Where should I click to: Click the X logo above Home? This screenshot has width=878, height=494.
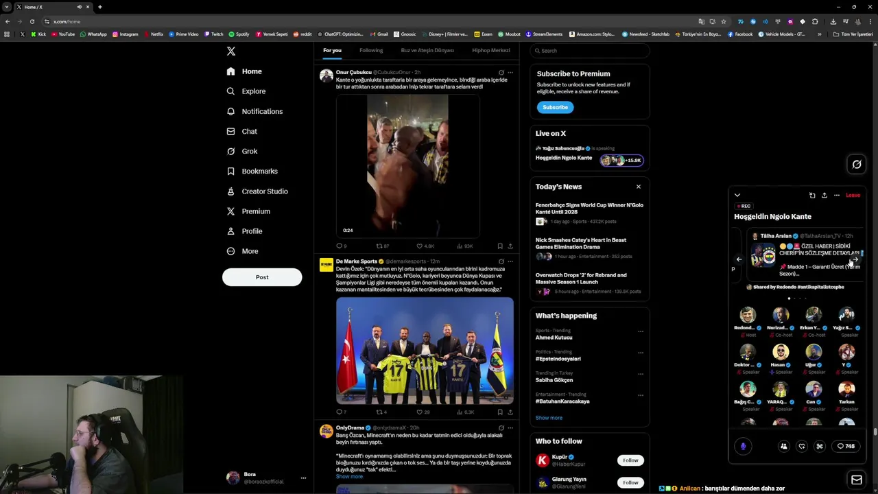[x=231, y=51]
